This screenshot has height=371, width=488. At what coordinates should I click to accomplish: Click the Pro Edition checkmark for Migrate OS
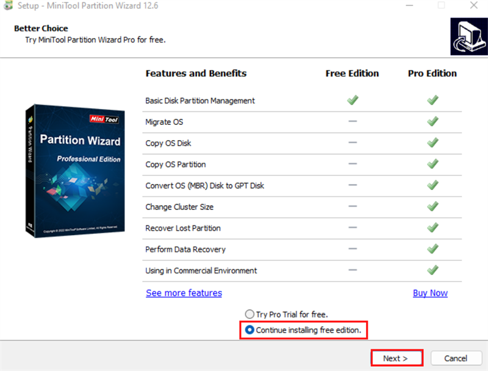click(432, 121)
